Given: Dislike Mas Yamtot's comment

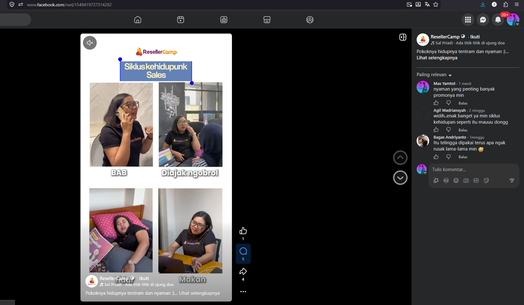Looking at the screenshot, I should (449, 103).
